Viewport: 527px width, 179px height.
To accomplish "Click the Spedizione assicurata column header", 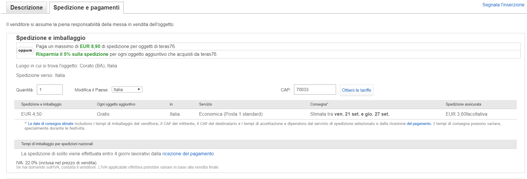I will coord(463,104).
